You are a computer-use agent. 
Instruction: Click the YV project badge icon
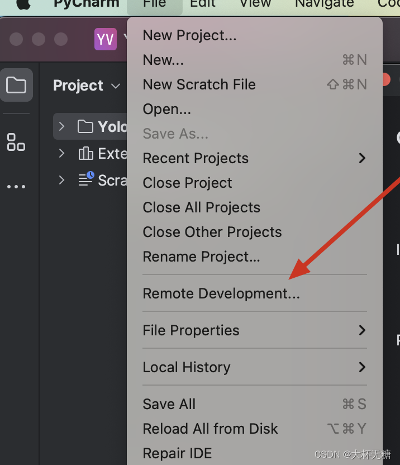click(x=105, y=39)
